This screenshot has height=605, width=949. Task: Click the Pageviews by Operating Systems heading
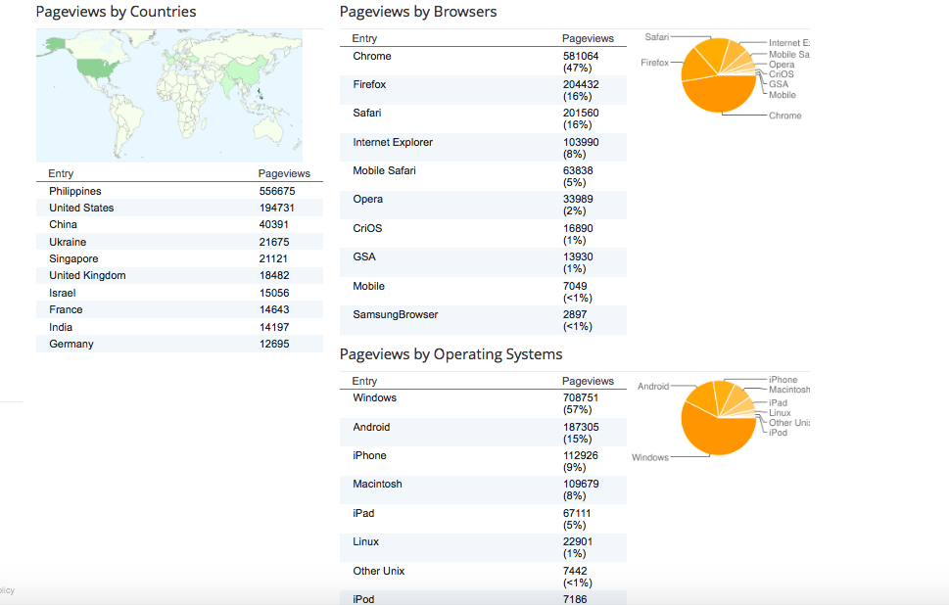pyautogui.click(x=451, y=354)
